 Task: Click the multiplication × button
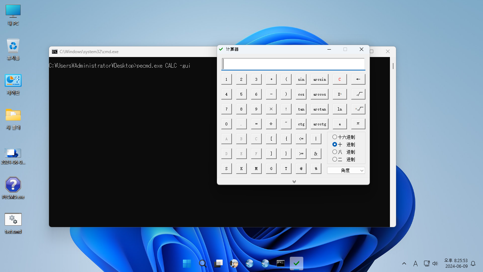pyautogui.click(x=271, y=109)
